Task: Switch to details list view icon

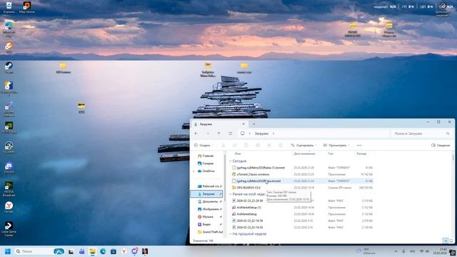Action: 446,241
